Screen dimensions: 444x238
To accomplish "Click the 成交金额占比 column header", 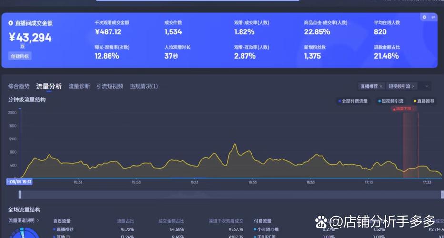I will (172, 221).
